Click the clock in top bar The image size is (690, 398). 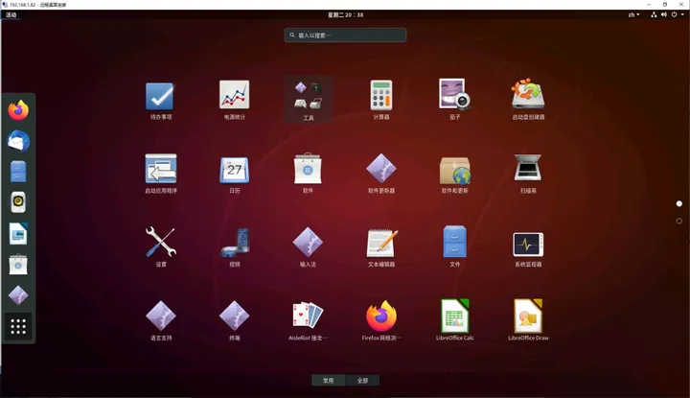pos(345,14)
